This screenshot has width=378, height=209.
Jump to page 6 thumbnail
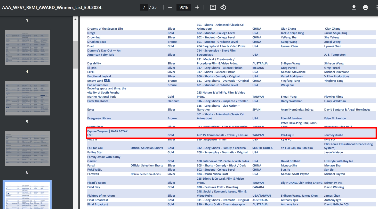pyautogui.click(x=27, y=148)
